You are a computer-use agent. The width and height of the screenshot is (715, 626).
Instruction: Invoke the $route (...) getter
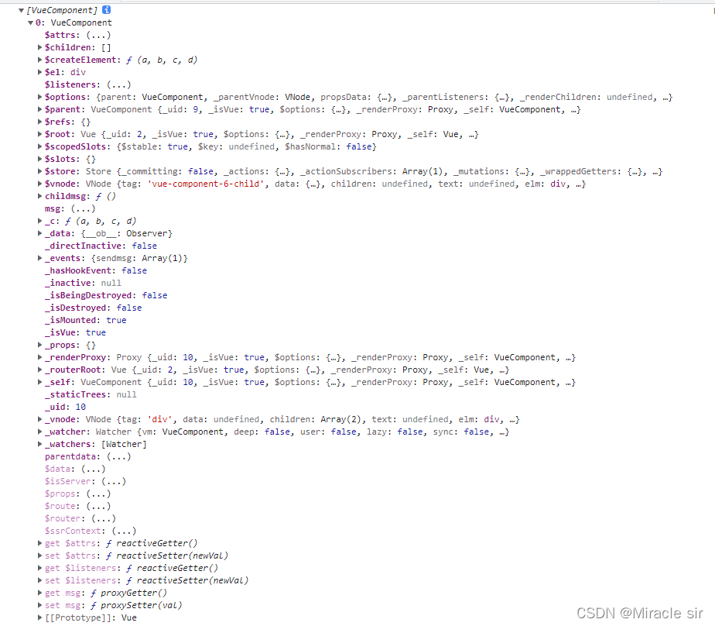pyautogui.click(x=98, y=506)
